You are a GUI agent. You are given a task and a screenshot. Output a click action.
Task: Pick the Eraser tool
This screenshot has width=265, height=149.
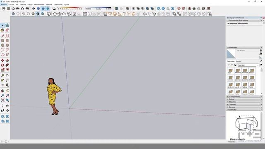point(7,30)
